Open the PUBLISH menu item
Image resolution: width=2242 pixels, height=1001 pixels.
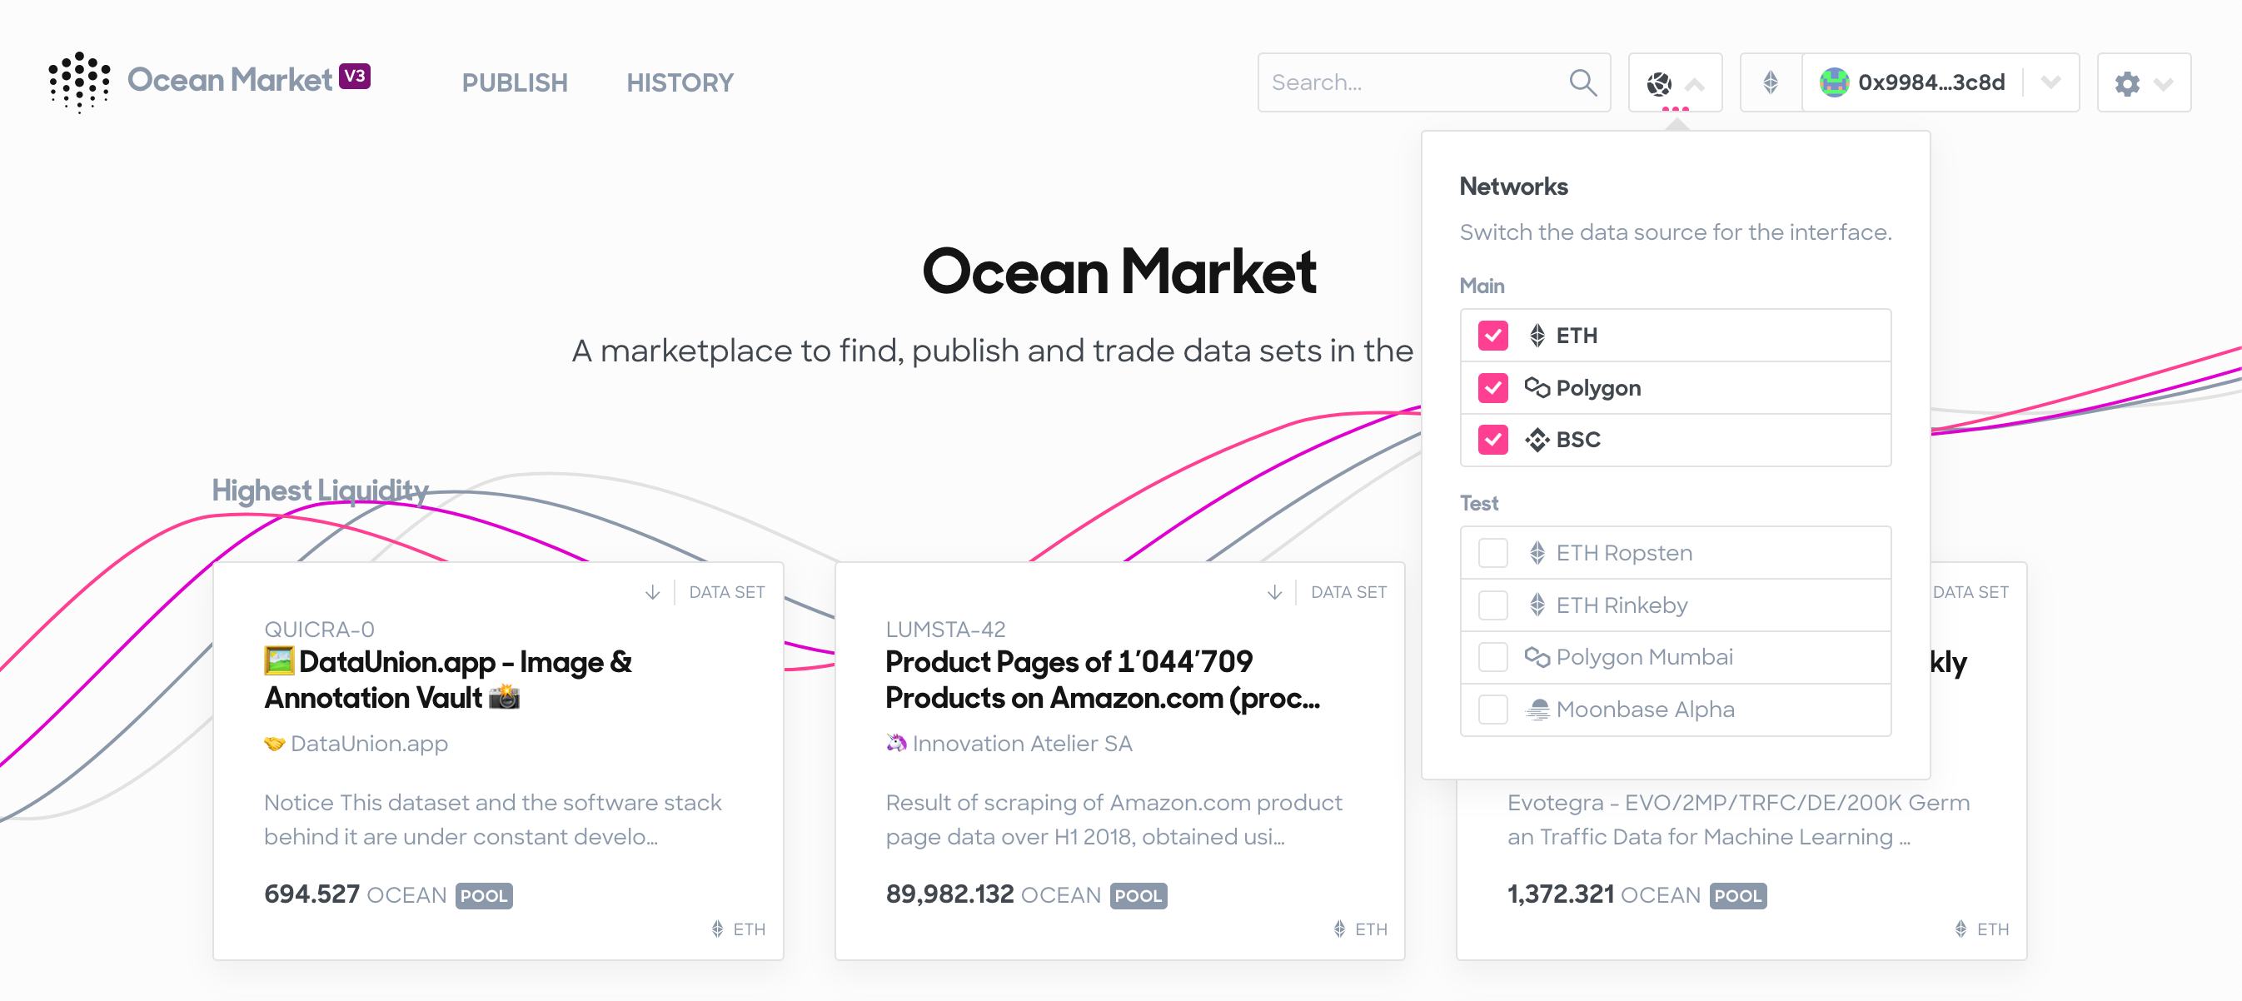(515, 82)
